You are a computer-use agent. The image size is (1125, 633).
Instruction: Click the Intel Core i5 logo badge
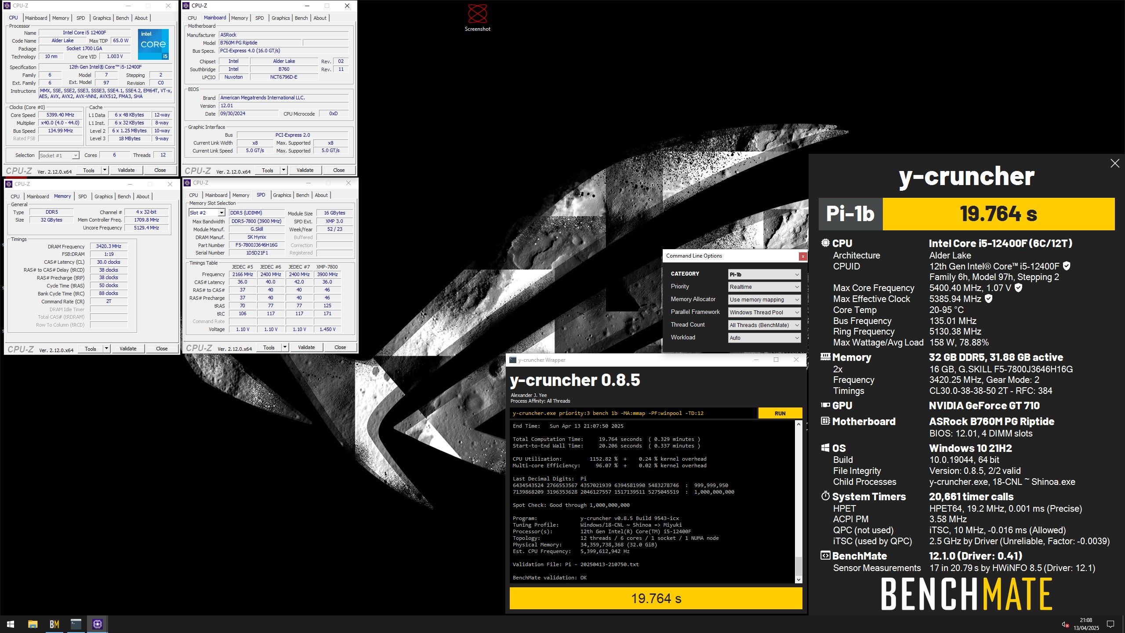tap(153, 44)
